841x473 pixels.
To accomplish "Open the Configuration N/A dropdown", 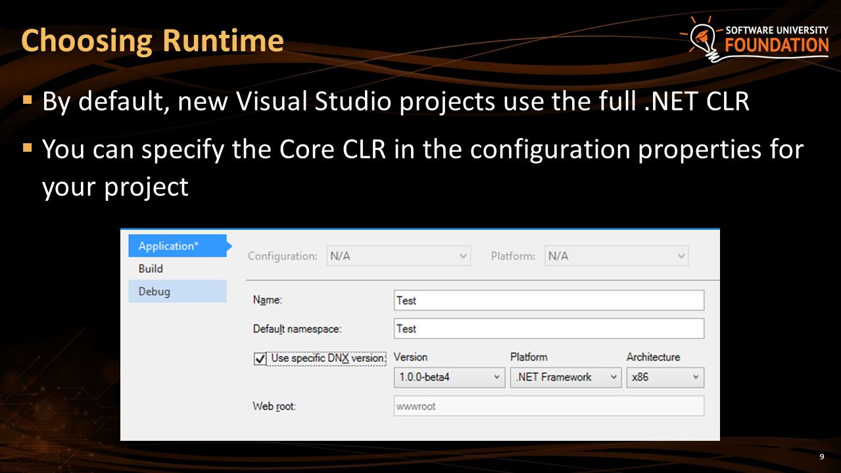I will coord(398,256).
